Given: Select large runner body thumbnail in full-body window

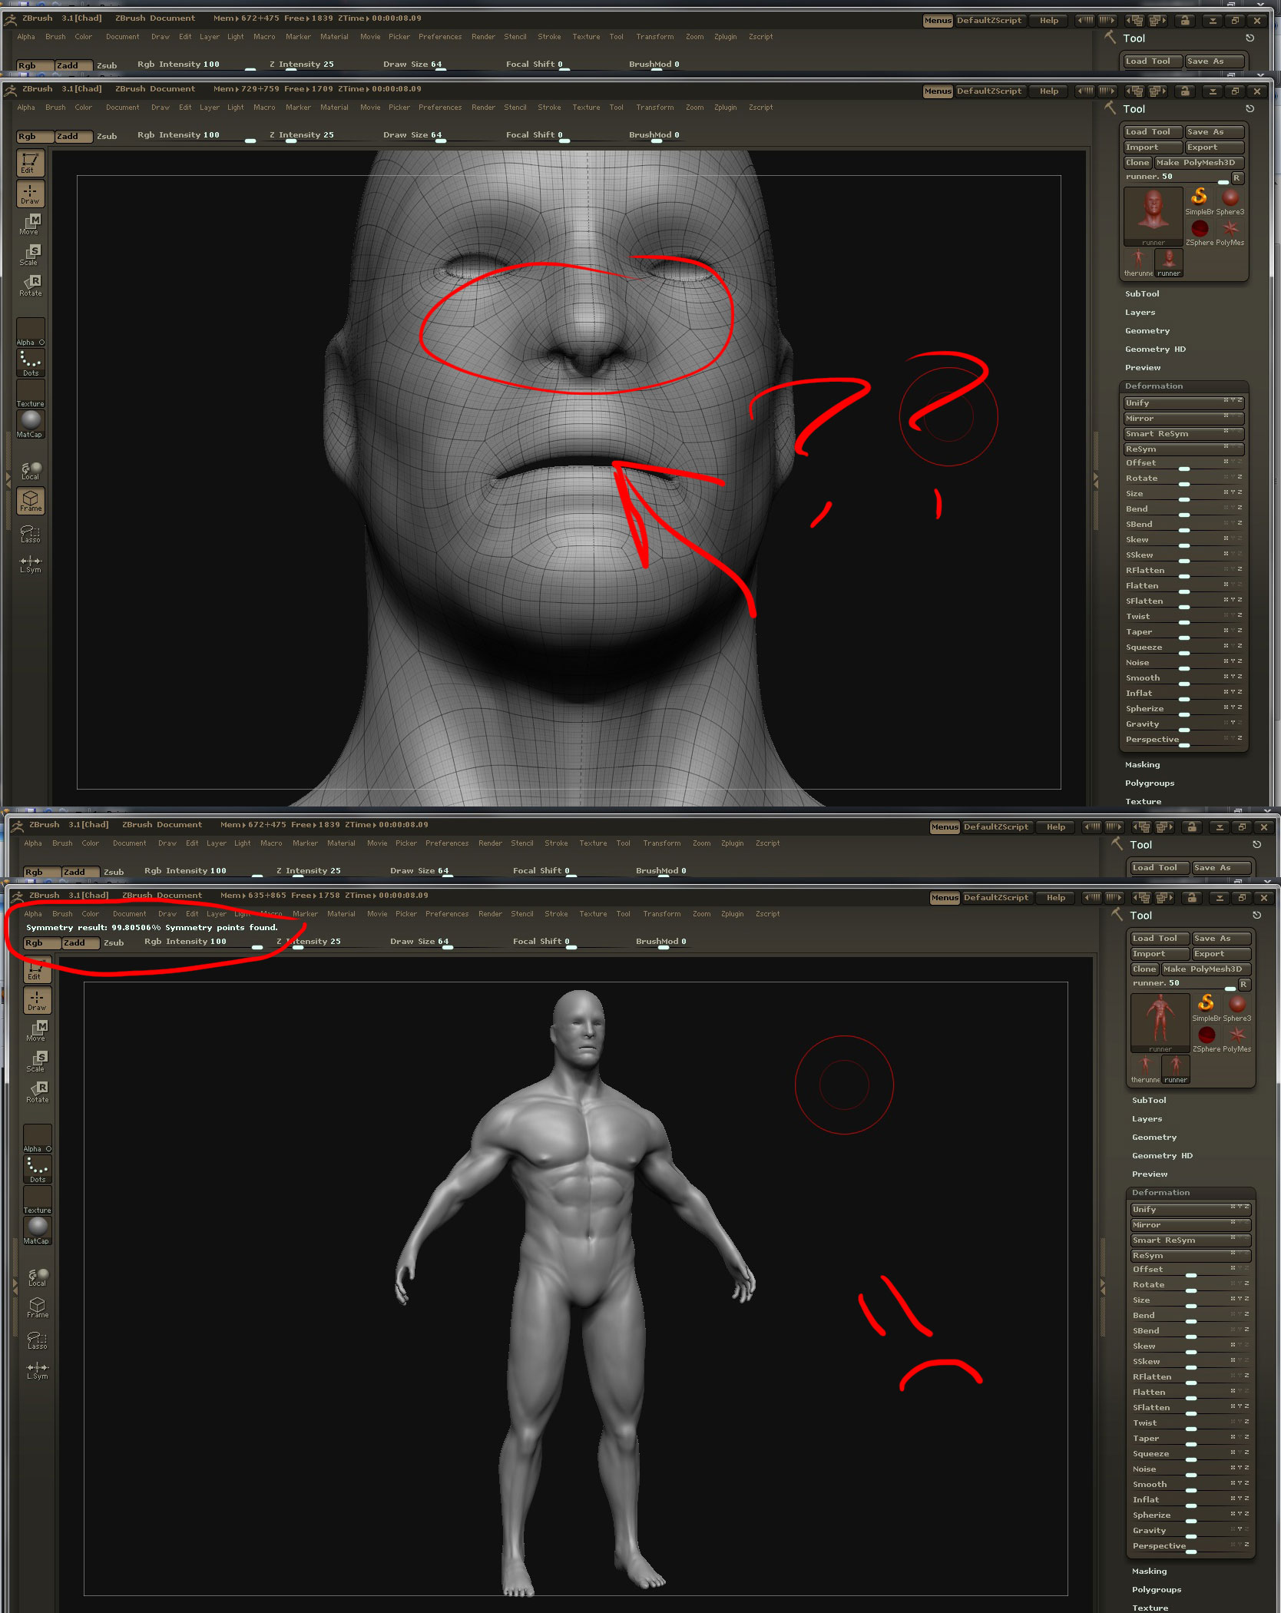Looking at the screenshot, I should tap(1160, 1024).
